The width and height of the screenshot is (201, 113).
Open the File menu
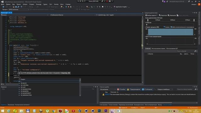click(3, 4)
